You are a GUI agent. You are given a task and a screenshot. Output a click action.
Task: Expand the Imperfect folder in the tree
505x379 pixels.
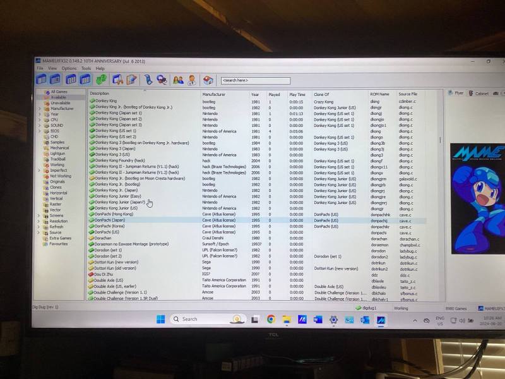[40, 170]
